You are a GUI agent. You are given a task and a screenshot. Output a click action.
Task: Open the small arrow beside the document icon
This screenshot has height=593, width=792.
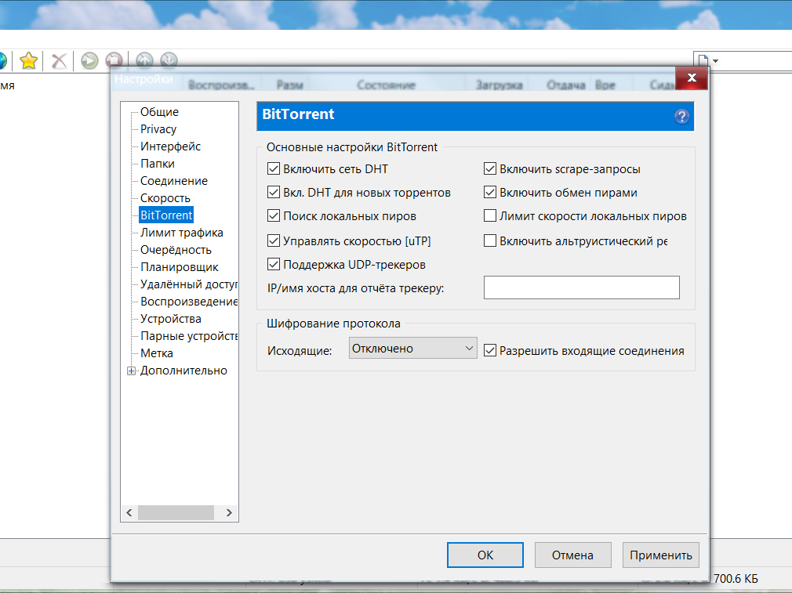coord(715,61)
